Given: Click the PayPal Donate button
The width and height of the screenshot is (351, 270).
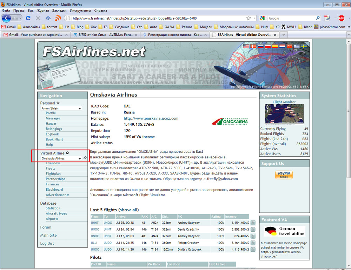Looking at the screenshot, I should (284, 174).
